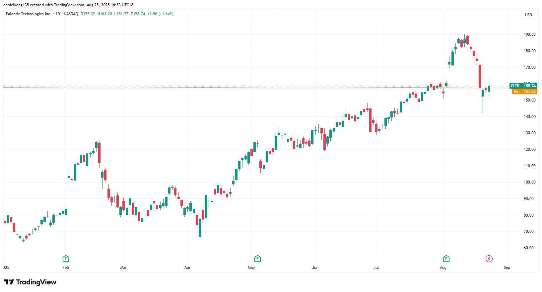Click the orange Pre 157.67 label

coord(524,92)
